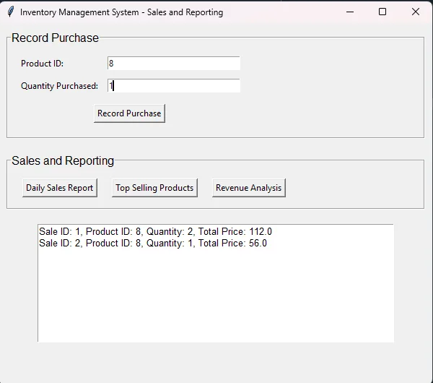
Task: Run the Revenue Analysis report
Action: [249, 188]
